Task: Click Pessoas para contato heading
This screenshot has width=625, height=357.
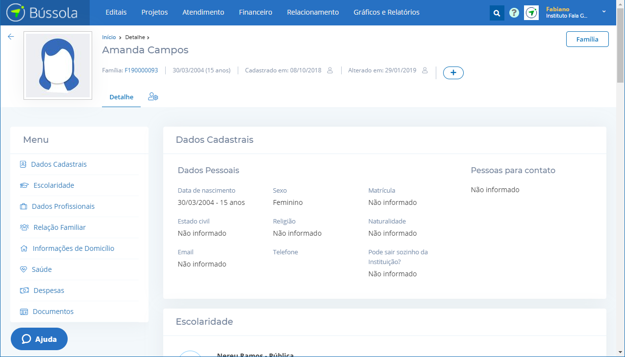Action: pyautogui.click(x=513, y=170)
